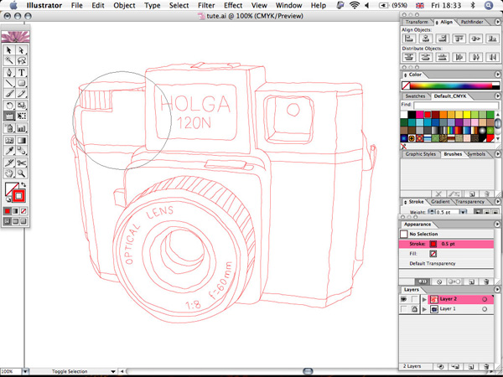Viewport: 503px width, 377px height.
Task: Select the Type tool
Action: [21, 72]
